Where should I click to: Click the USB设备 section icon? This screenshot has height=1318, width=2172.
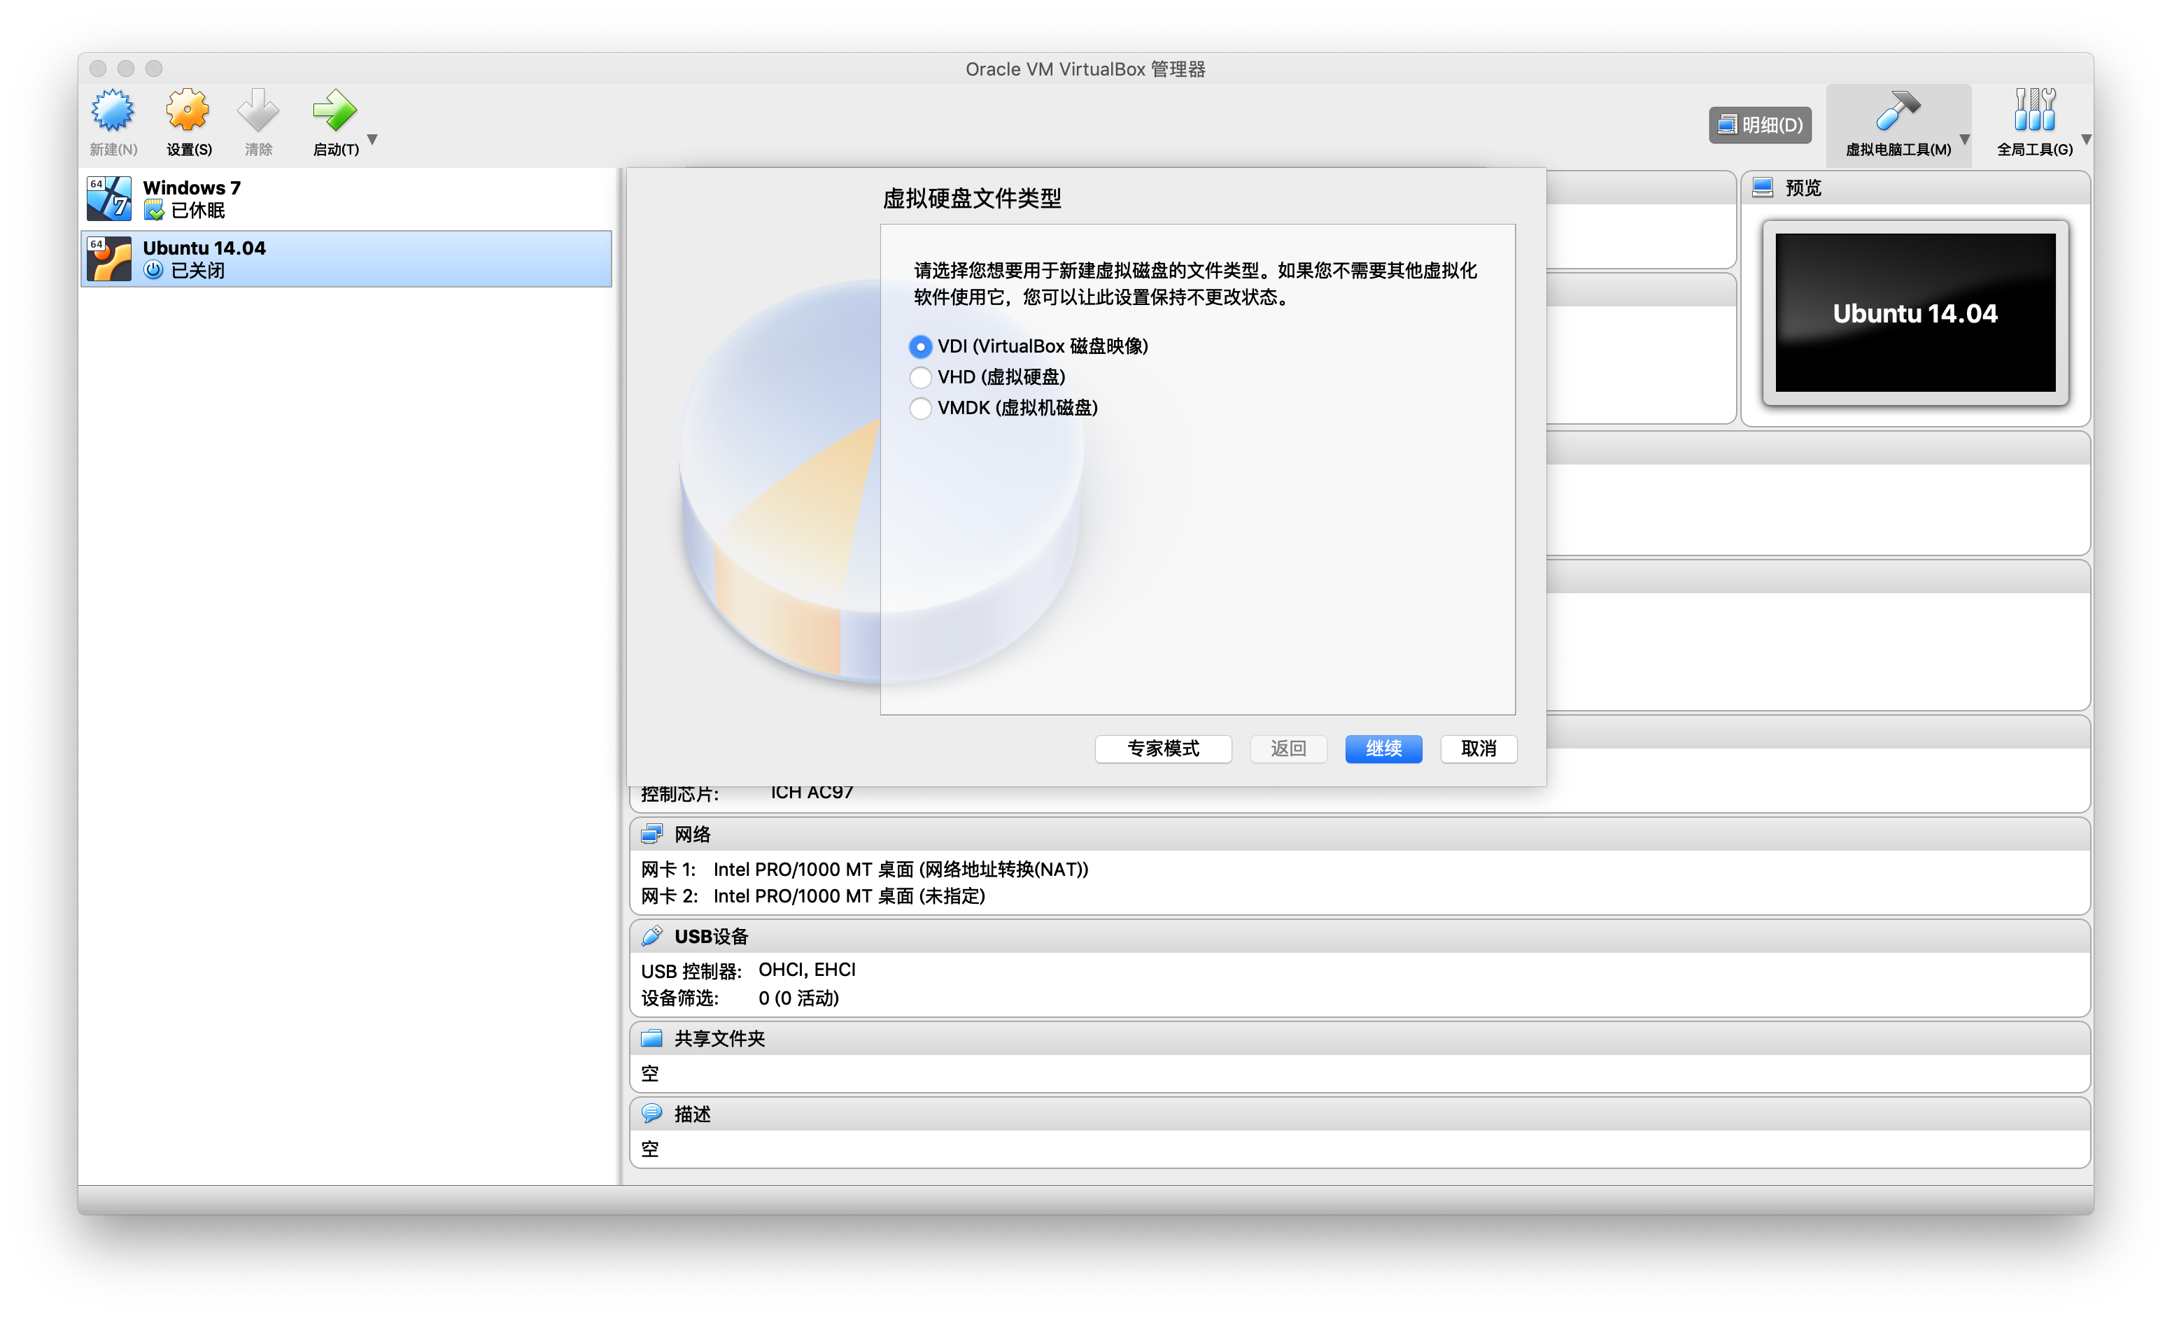[651, 935]
